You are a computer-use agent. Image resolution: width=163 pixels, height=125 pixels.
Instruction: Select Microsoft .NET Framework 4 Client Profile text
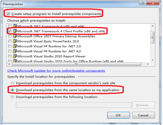pos(61,31)
